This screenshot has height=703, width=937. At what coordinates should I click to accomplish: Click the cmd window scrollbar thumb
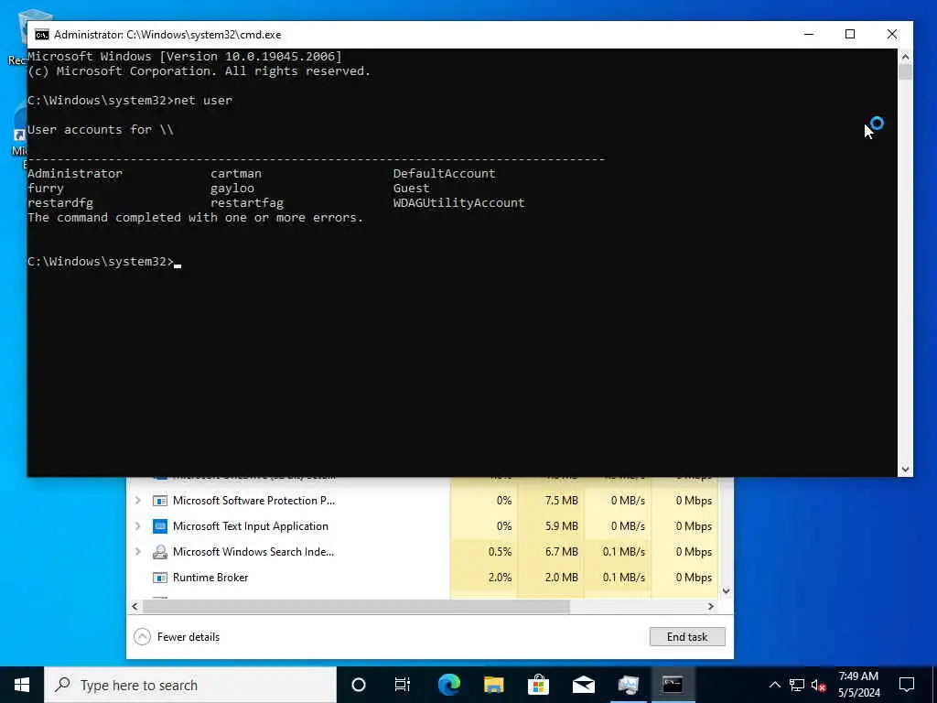(905, 71)
